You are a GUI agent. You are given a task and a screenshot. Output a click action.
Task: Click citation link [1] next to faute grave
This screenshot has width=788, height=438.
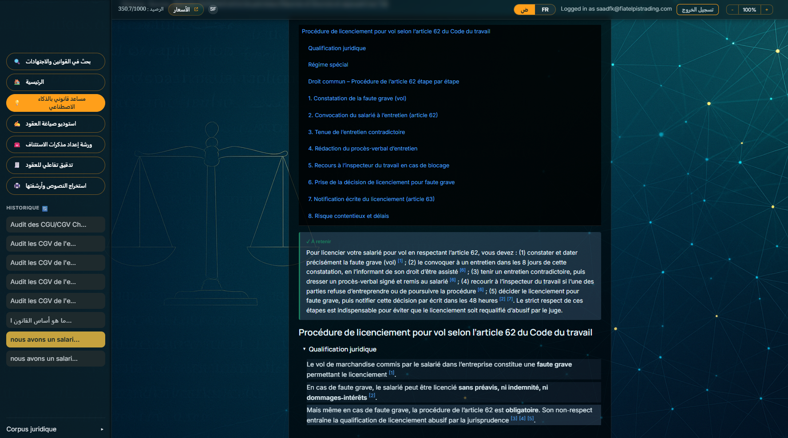(x=391, y=373)
